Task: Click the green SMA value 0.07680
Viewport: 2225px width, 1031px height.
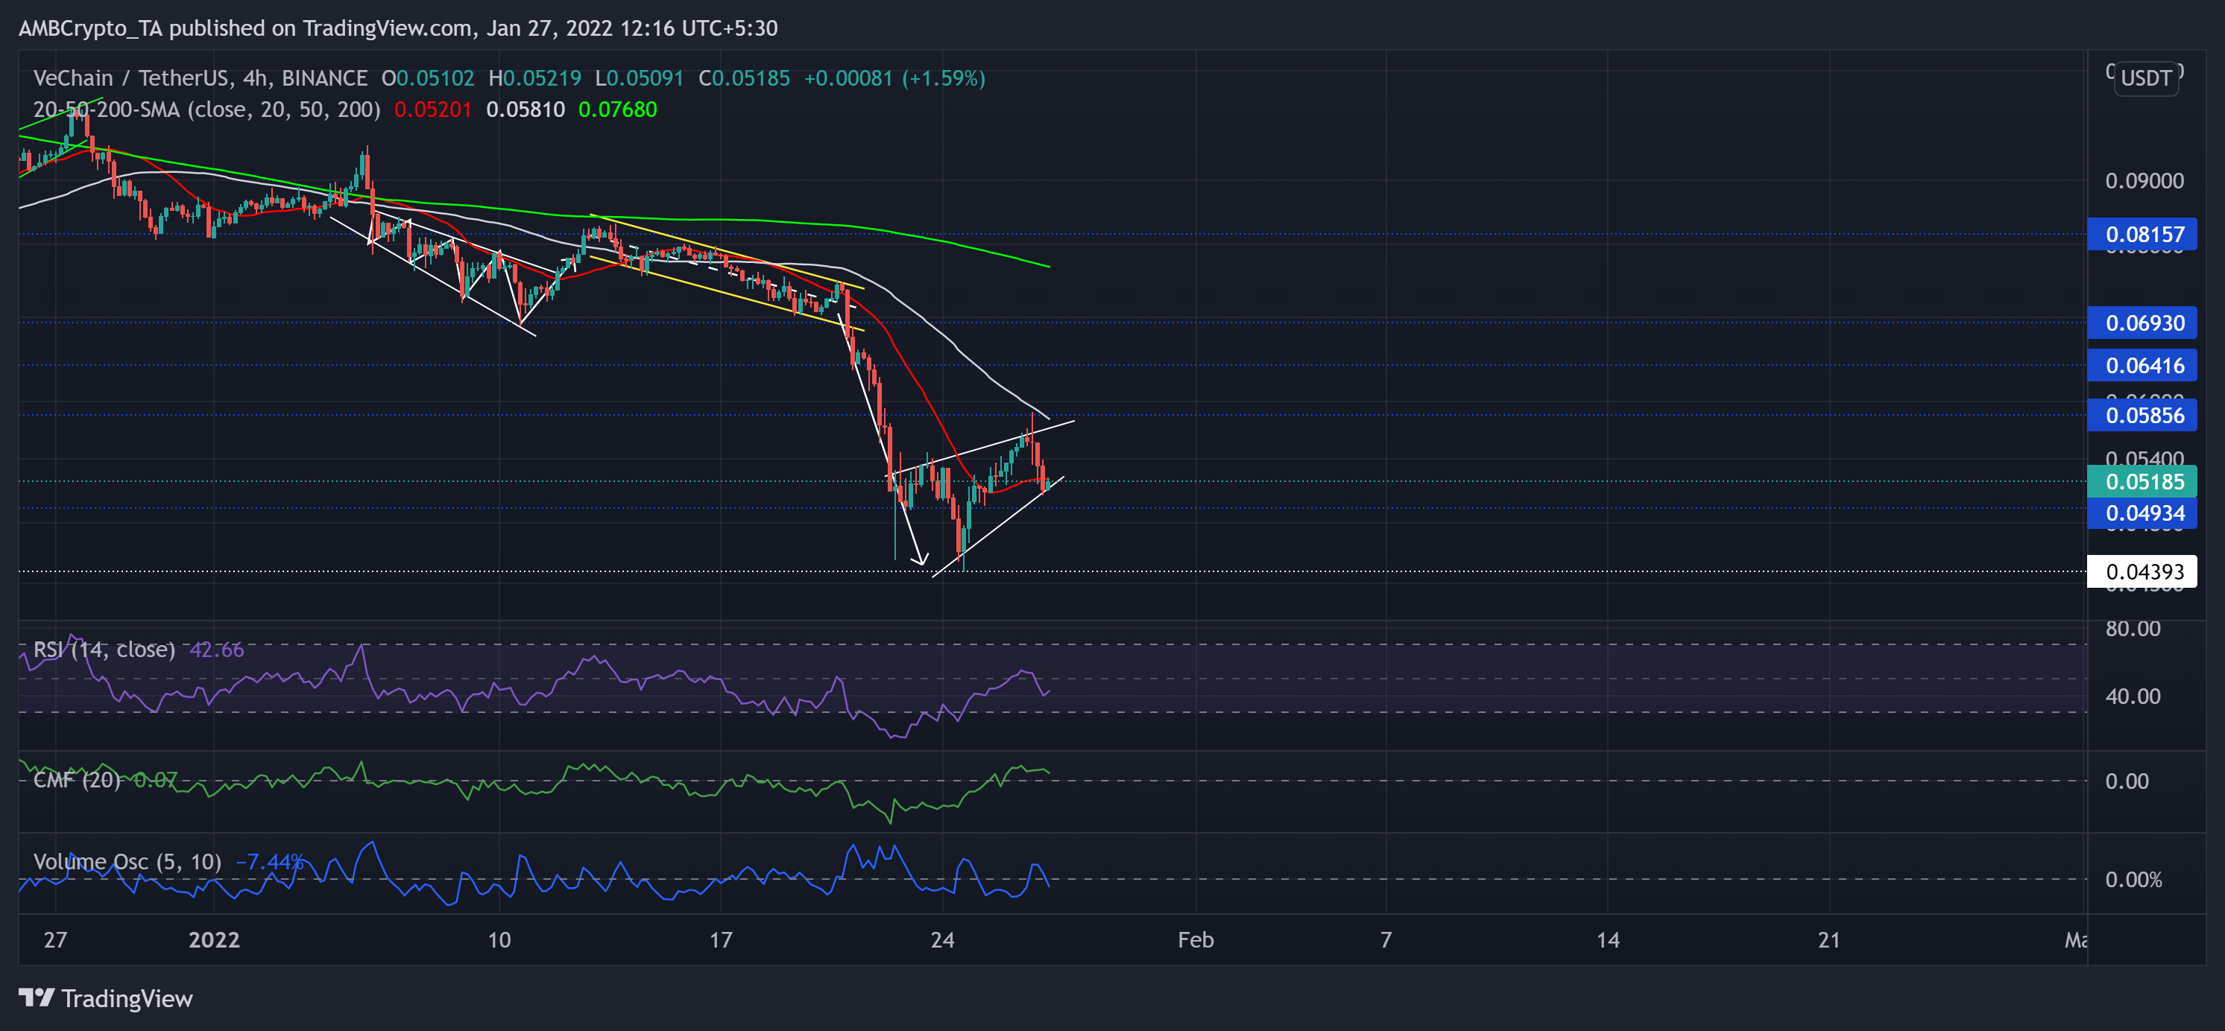Action: point(618,110)
